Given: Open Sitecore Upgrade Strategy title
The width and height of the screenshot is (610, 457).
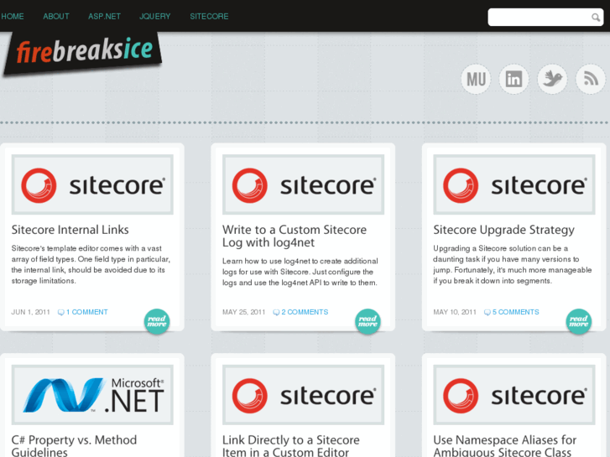Looking at the screenshot, I should coord(503,230).
